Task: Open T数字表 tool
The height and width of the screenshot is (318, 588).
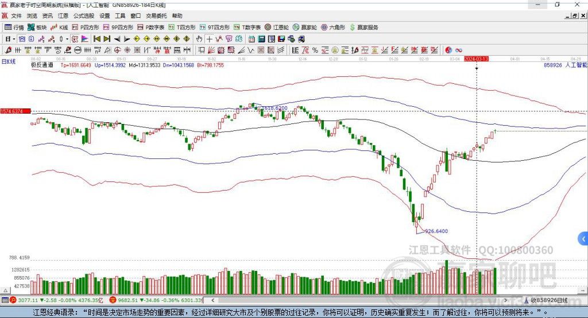Action: click(247, 28)
